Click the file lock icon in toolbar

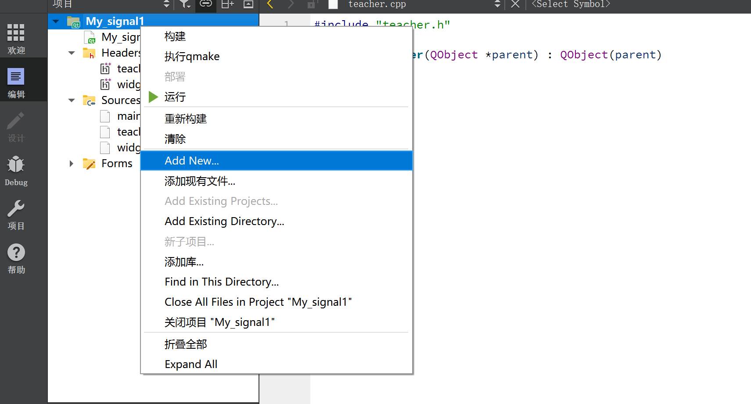click(312, 4)
